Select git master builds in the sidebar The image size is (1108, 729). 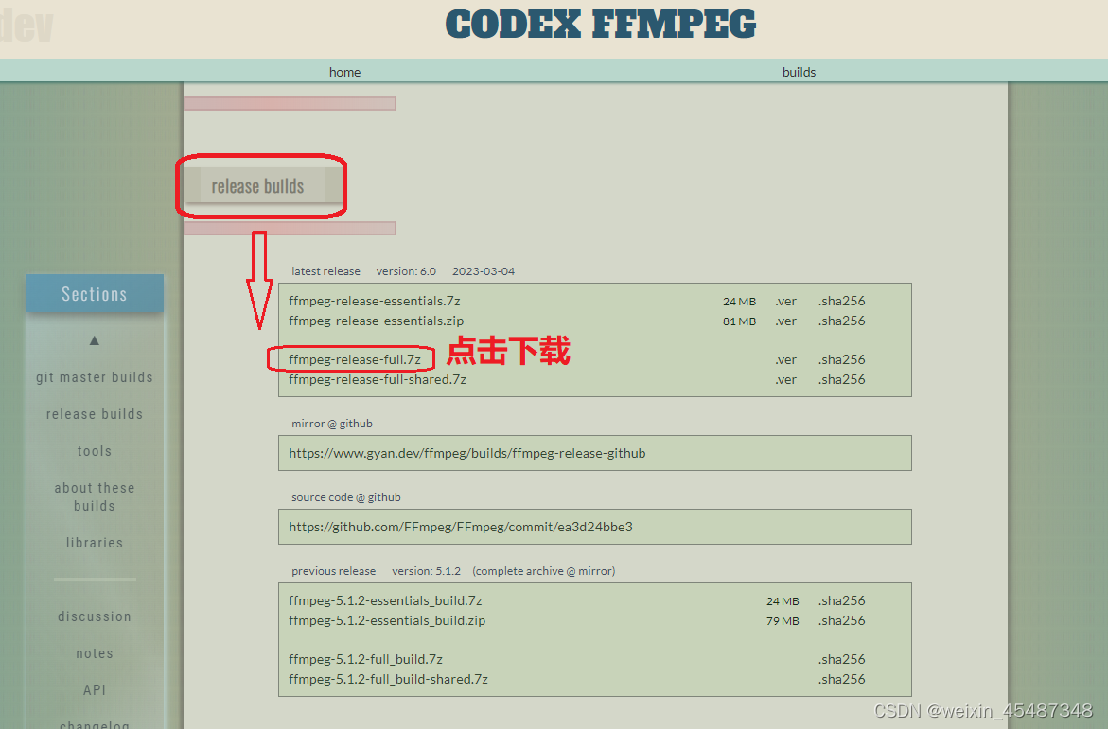tap(94, 376)
